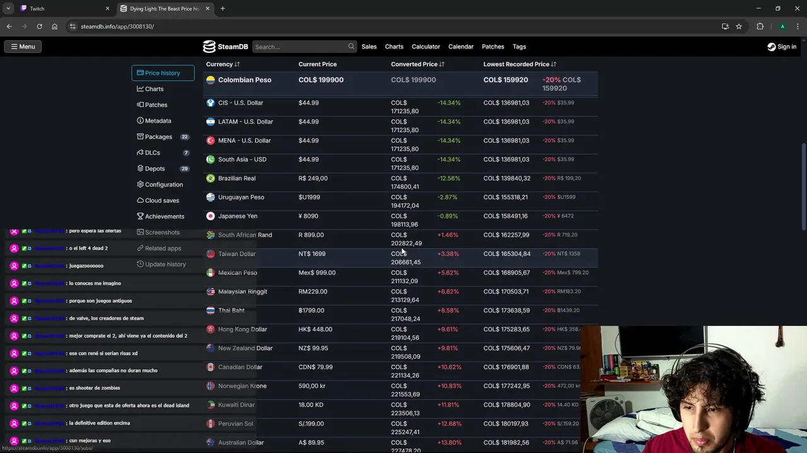Select the Dying Light: The Beast tab
Image resolution: width=807 pixels, height=453 pixels.
[x=164, y=9]
